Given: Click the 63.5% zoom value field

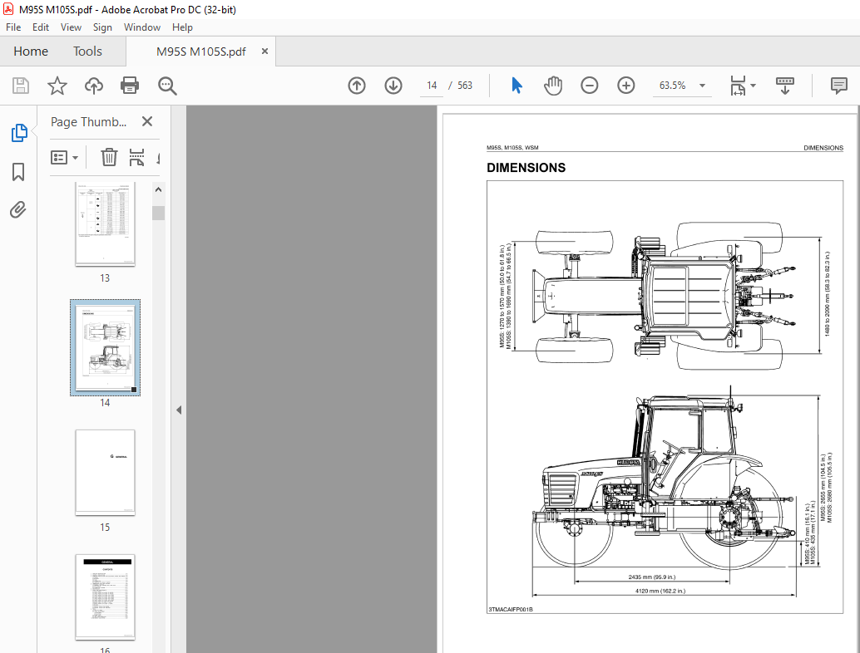Looking at the screenshot, I should [672, 86].
